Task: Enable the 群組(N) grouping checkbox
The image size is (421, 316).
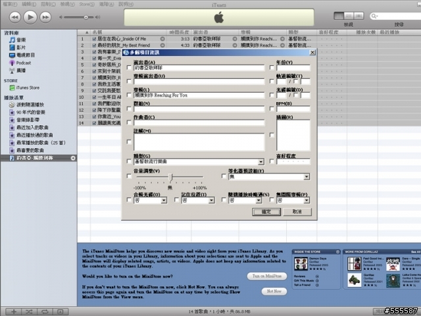Action: pyautogui.click(x=129, y=109)
